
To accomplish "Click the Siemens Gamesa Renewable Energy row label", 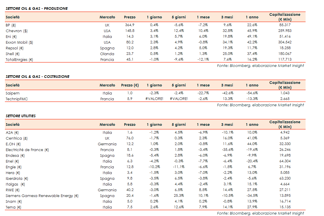I will click(x=42, y=196).
